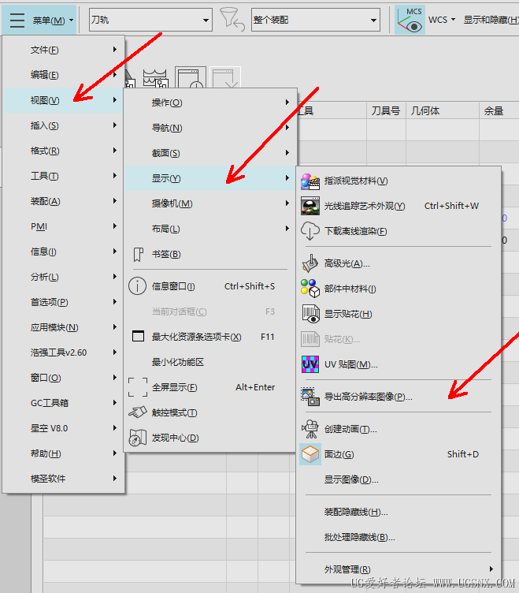Screen dimensions: 519x593
Task: Open 信息(I) submenu
Action: (64, 252)
